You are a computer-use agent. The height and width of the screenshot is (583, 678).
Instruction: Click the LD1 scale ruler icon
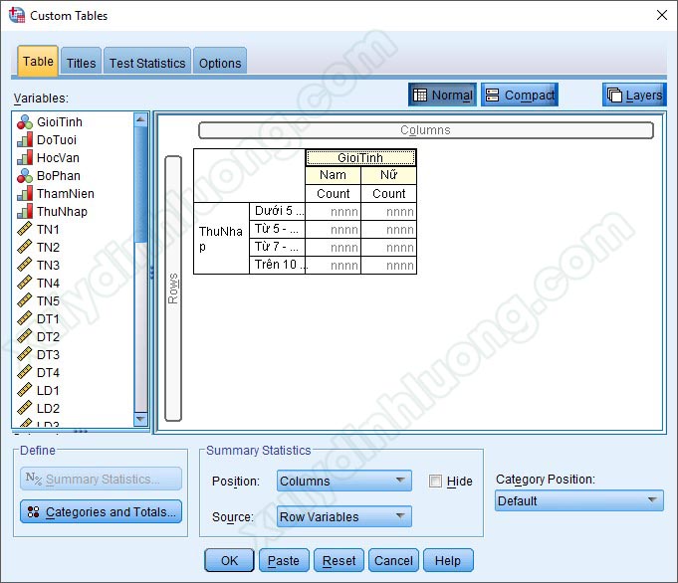point(25,390)
